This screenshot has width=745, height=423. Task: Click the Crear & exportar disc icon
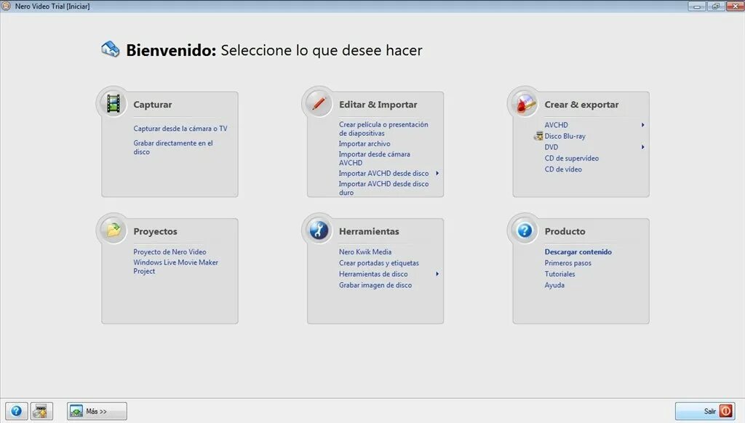525,103
